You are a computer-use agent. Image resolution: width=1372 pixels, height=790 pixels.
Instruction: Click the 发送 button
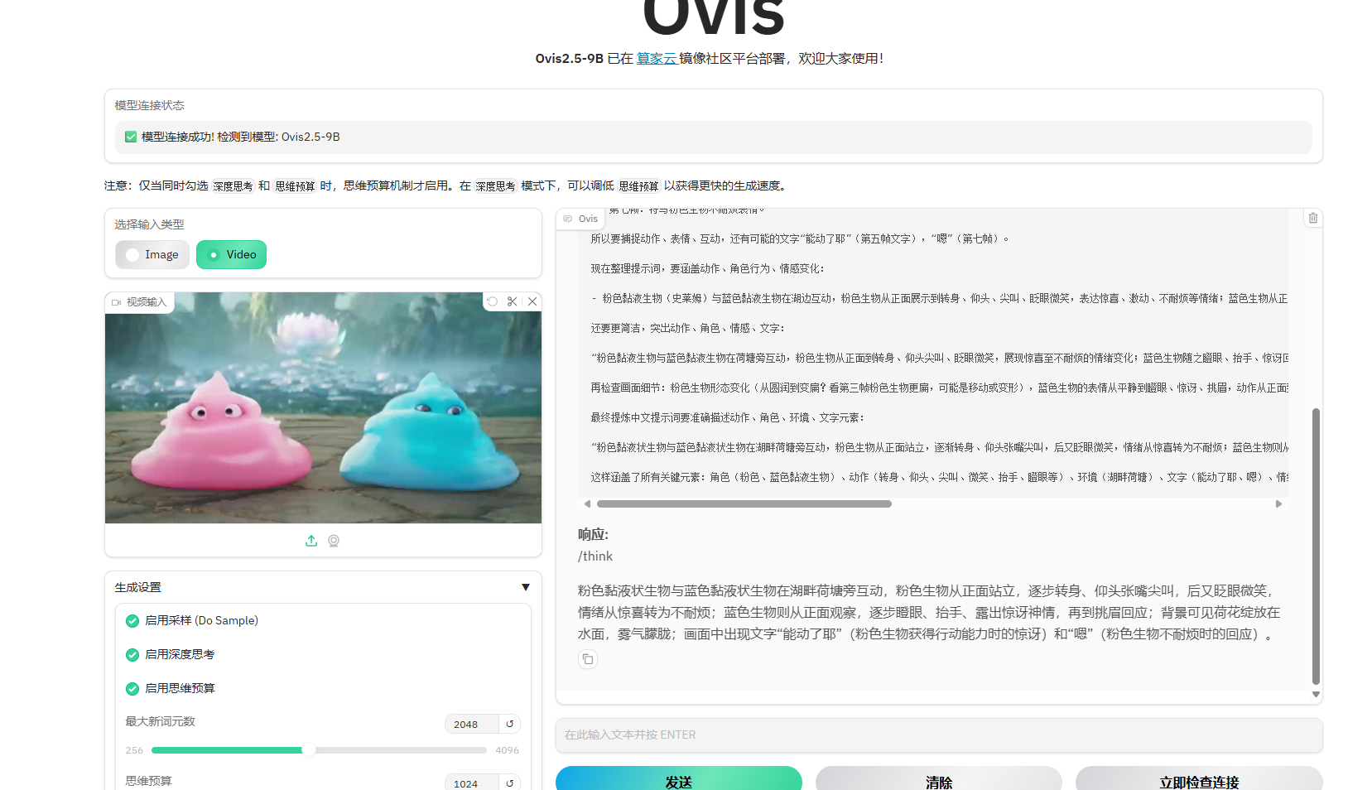(x=679, y=779)
